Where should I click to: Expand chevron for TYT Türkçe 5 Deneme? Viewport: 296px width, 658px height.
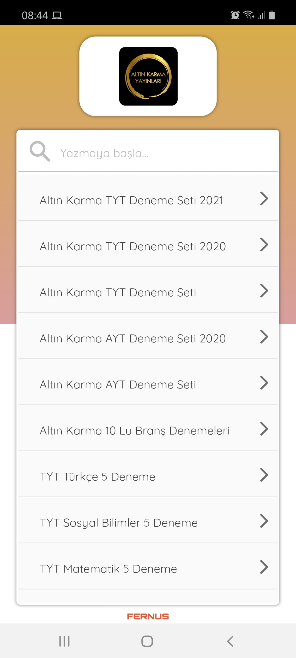264,475
